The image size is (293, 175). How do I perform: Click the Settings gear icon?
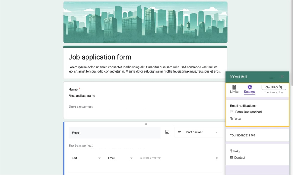pyautogui.click(x=250, y=87)
